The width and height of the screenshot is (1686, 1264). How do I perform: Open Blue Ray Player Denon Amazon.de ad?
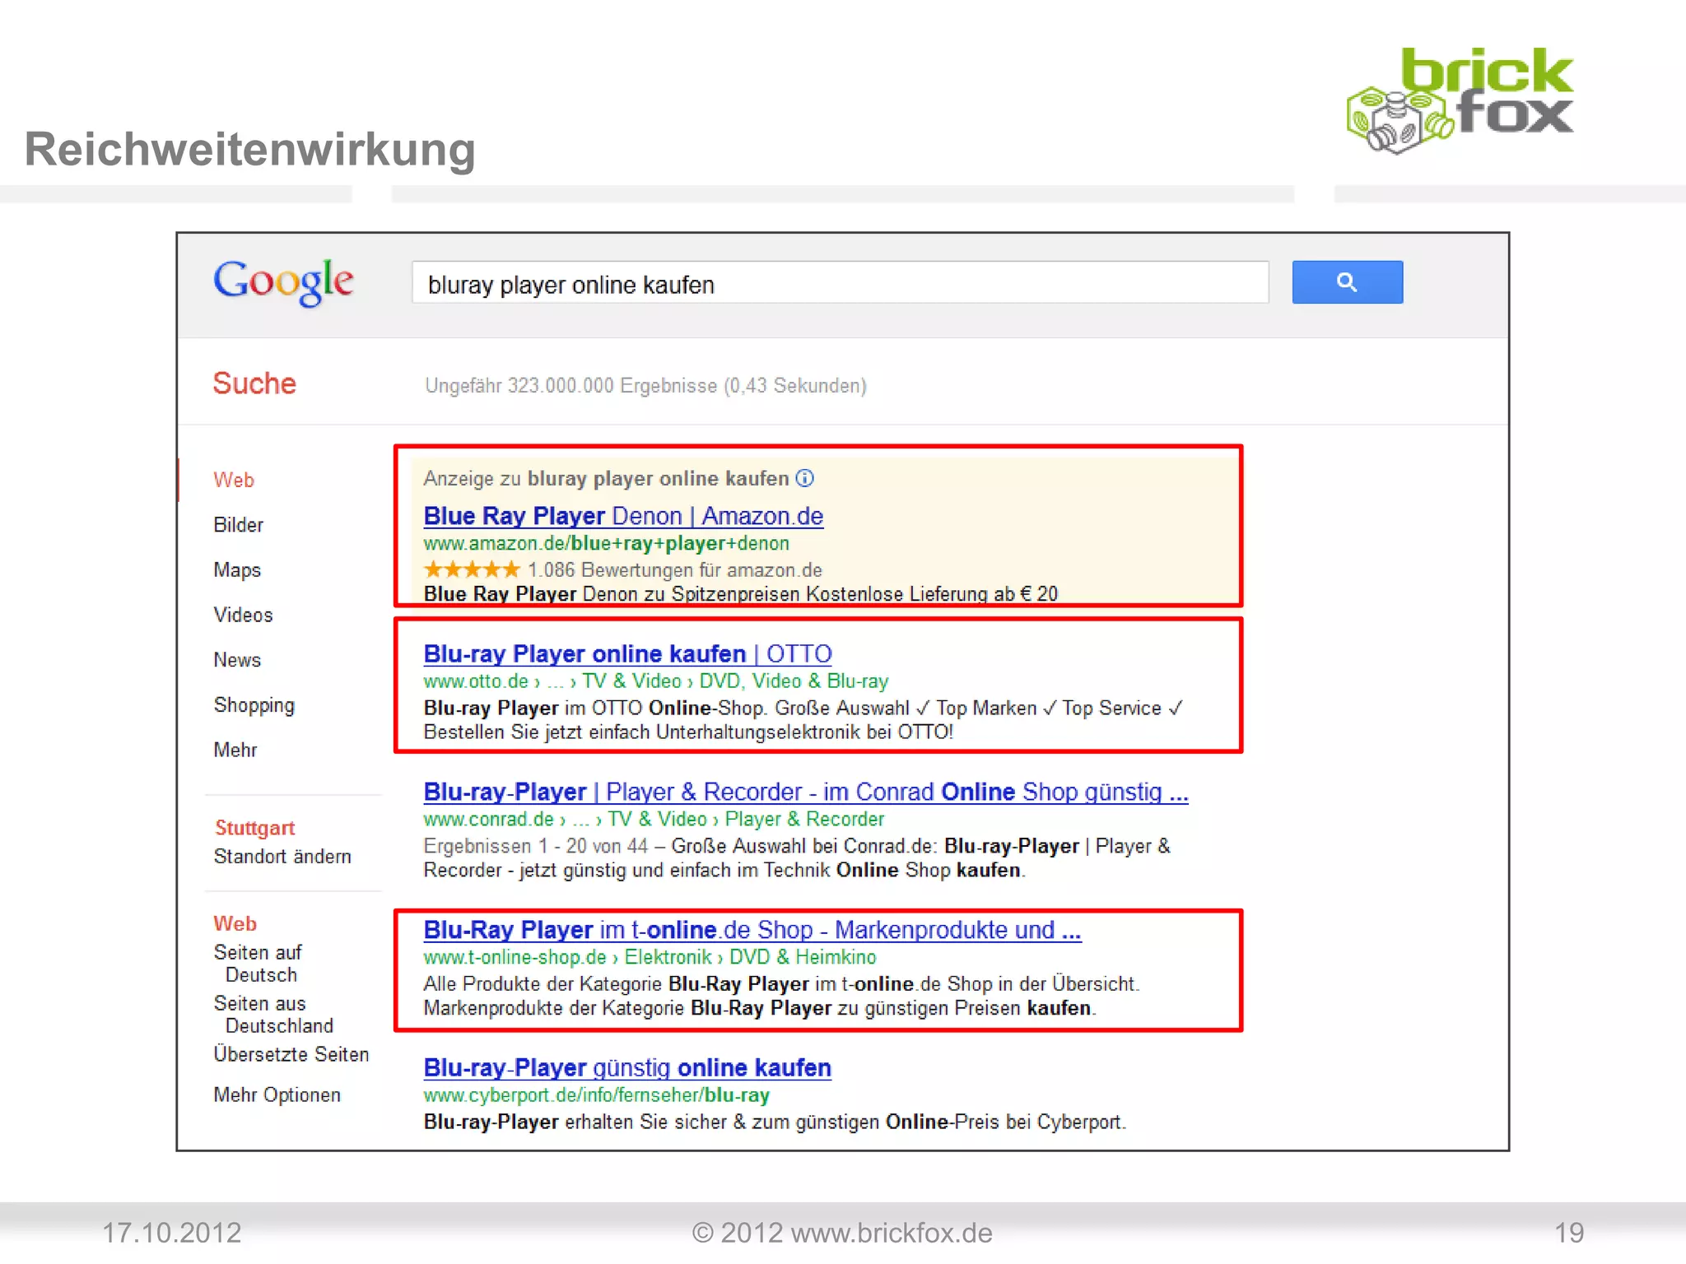(623, 516)
